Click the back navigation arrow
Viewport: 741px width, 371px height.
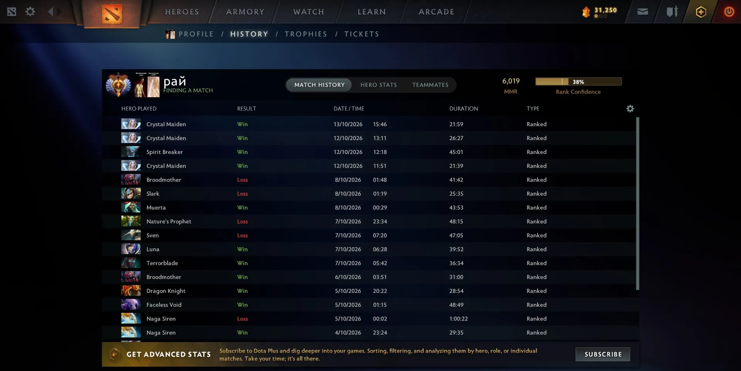[51, 12]
